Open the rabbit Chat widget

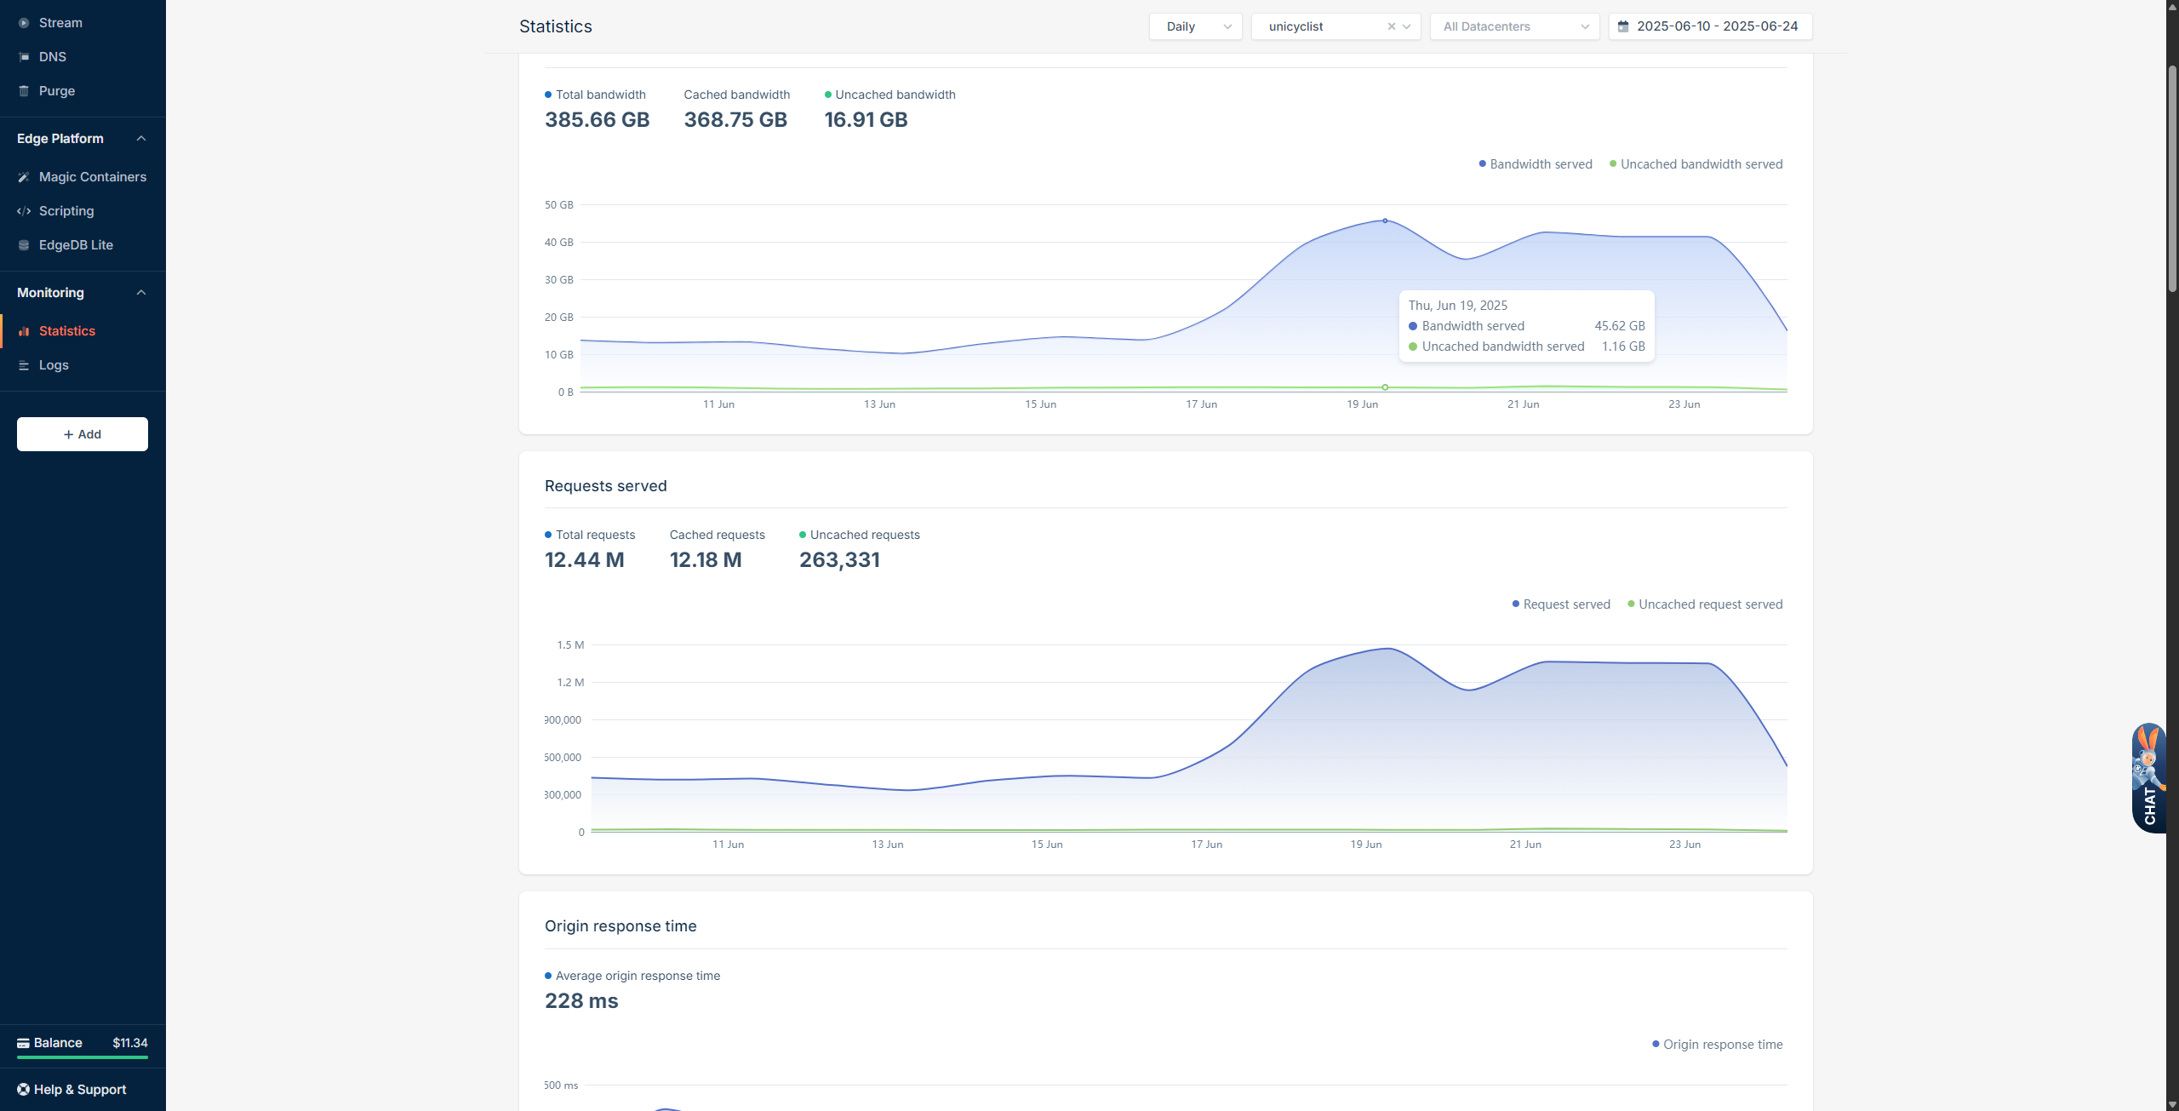pyautogui.click(x=2148, y=777)
